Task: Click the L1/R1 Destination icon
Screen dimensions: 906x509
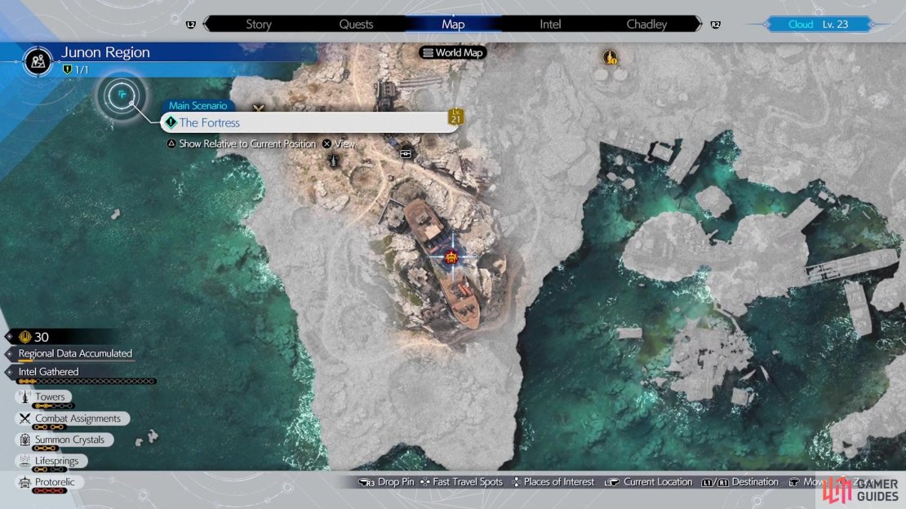Action: click(x=714, y=482)
